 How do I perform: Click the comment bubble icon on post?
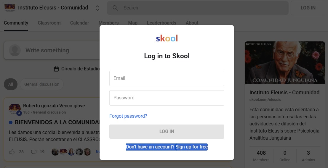(x=34, y=152)
